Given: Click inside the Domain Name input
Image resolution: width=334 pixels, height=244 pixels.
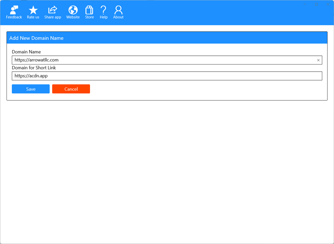Looking at the screenshot, I should 155,60.
